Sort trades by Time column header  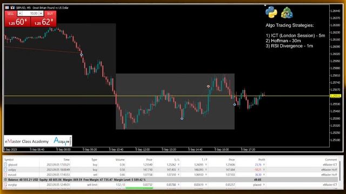coord(66,160)
